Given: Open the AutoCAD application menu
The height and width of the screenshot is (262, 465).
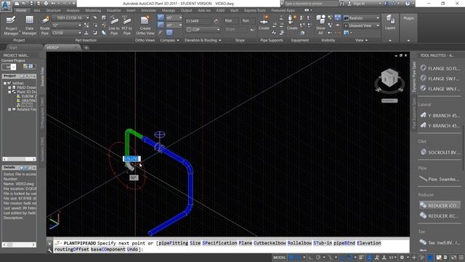Looking at the screenshot, I should point(6,6).
